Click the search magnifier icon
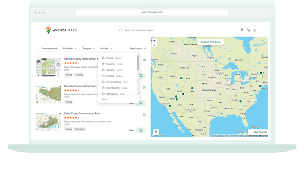This screenshot has height=175, width=304. pyautogui.click(x=121, y=30)
